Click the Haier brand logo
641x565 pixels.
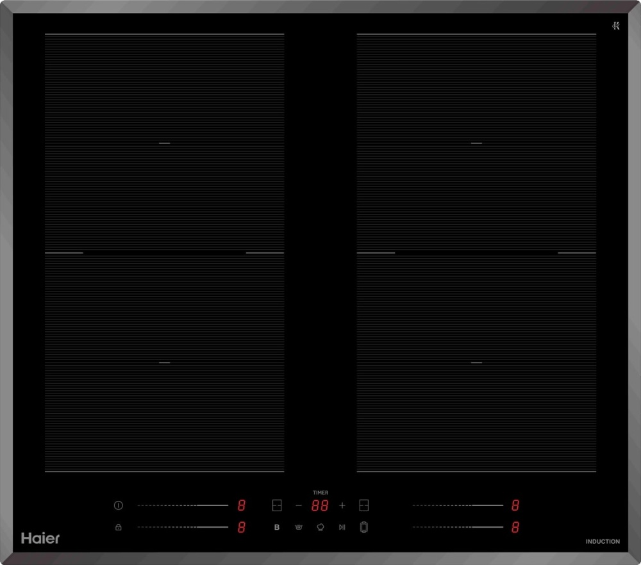click(40, 538)
